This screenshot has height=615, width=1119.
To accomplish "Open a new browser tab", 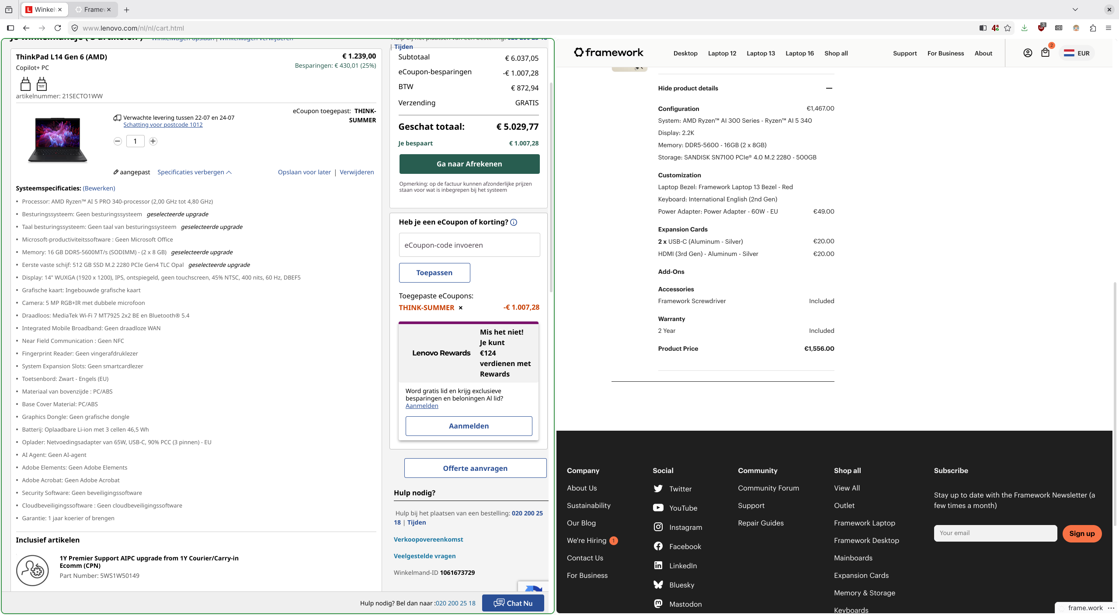I will 127,10.
